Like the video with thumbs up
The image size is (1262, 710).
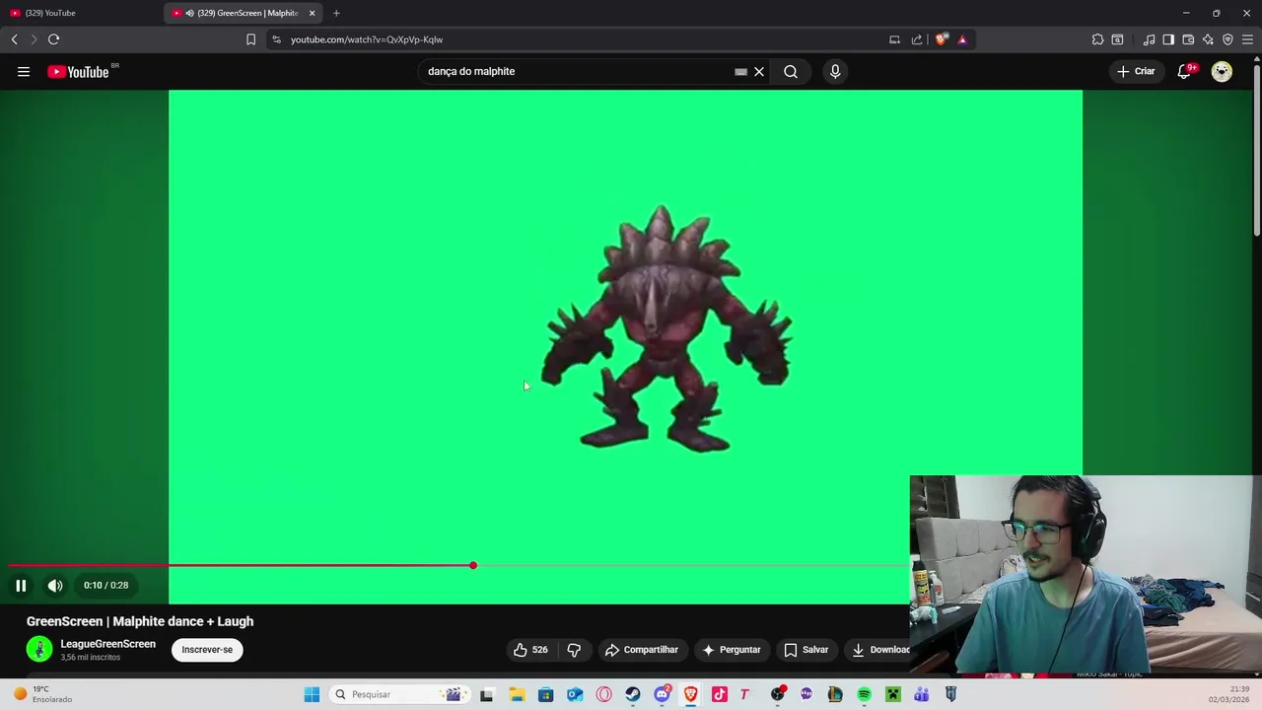coord(530,650)
